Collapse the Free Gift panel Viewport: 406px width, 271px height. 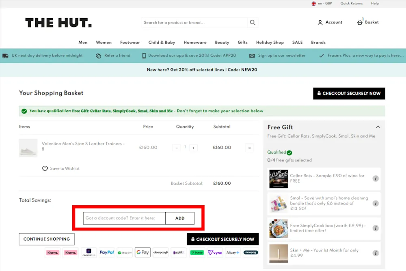[378, 127]
